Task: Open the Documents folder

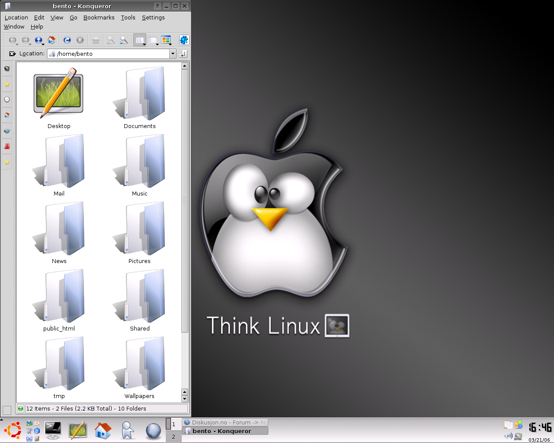Action: [x=139, y=98]
